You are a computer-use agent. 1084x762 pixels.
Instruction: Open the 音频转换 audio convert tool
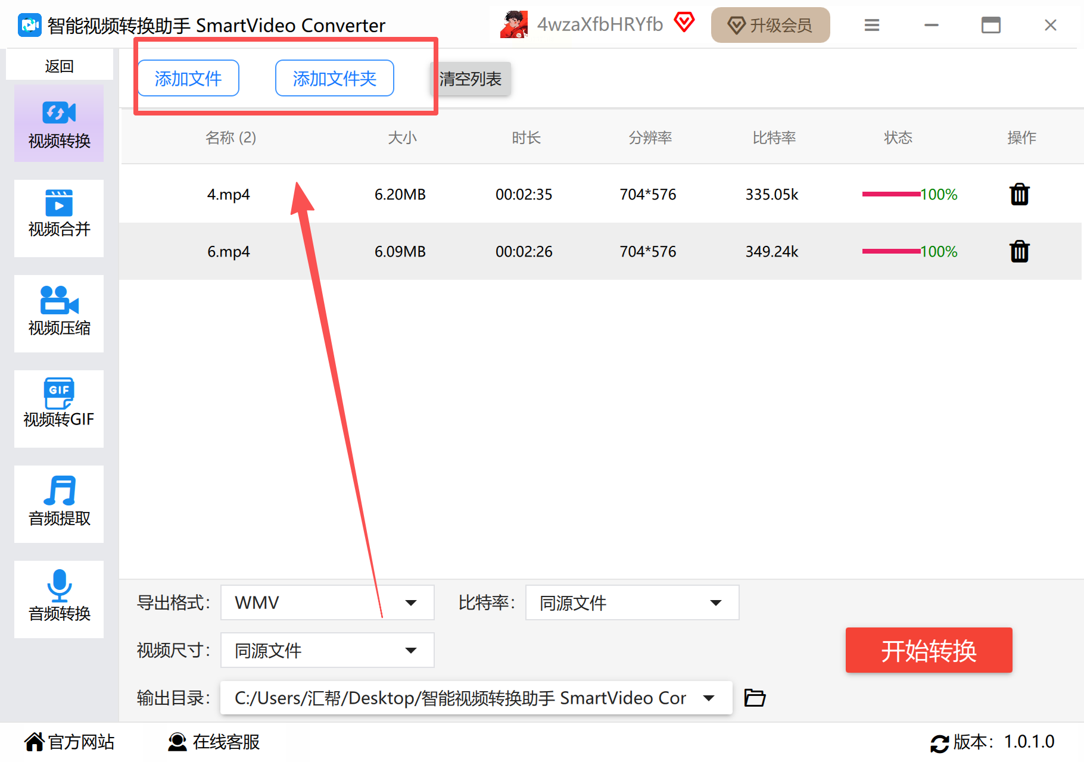coord(59,599)
